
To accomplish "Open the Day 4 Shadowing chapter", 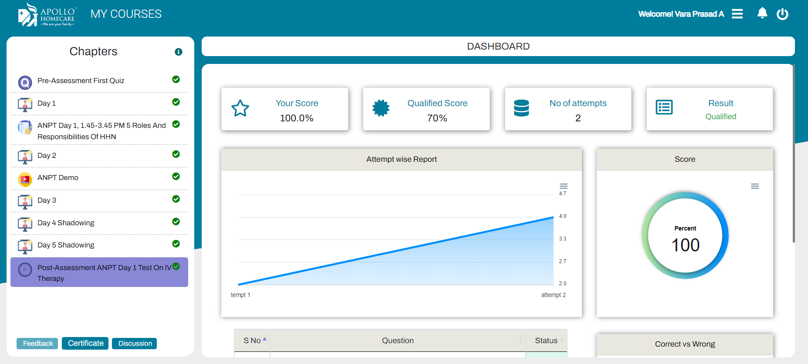I will point(66,223).
